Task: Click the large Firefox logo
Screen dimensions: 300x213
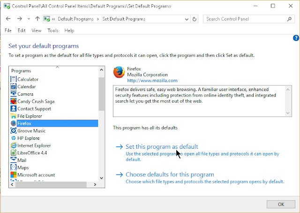Action: click(119, 72)
